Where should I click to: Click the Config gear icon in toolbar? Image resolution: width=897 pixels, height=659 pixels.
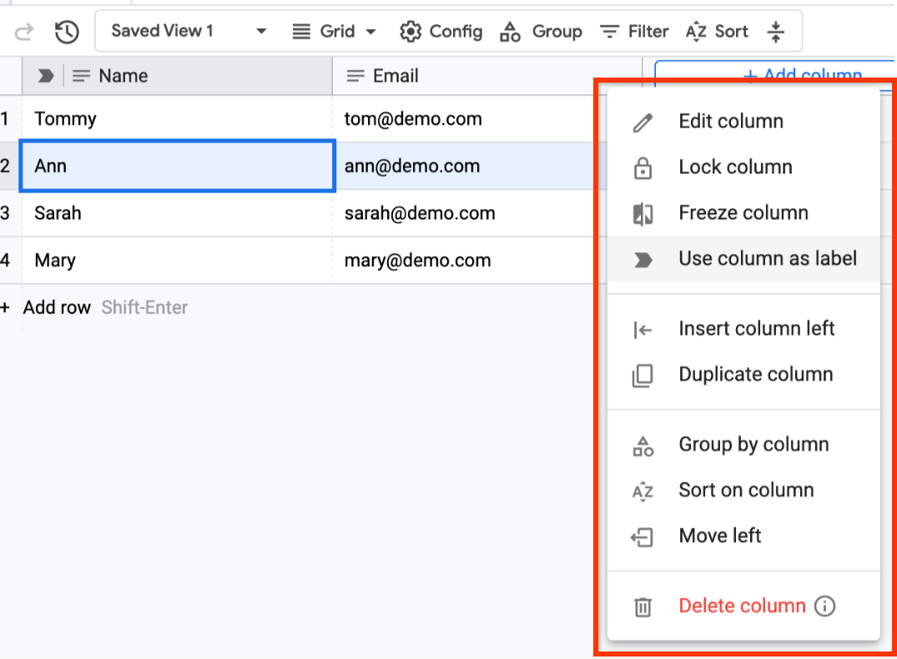pyautogui.click(x=411, y=31)
